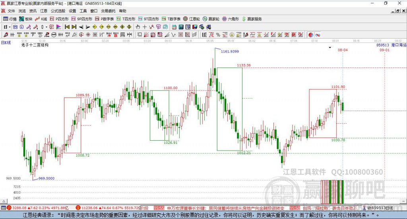The image size is (407, 219).
Task: Move chart right with black arrow
Action: (x=88, y=27)
